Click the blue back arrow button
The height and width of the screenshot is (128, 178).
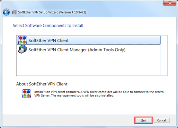[x=6, y=12]
